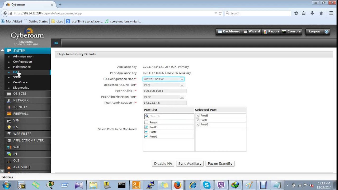Click the Peer Administration IP field

tap(165, 103)
